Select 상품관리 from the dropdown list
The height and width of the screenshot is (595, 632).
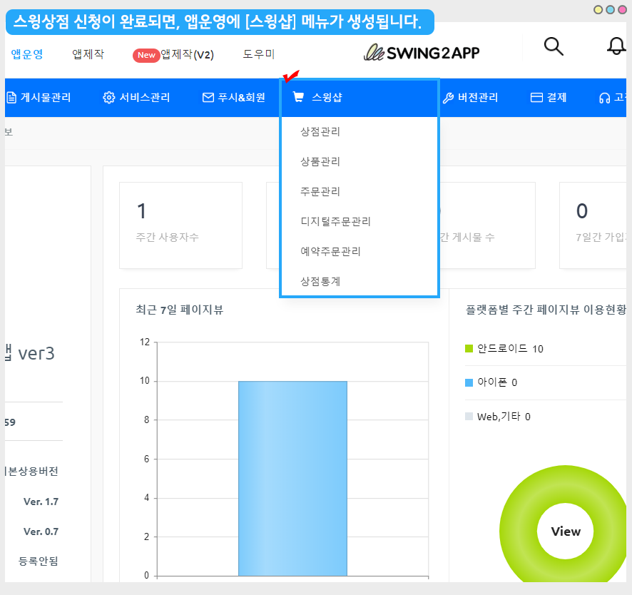click(x=320, y=162)
